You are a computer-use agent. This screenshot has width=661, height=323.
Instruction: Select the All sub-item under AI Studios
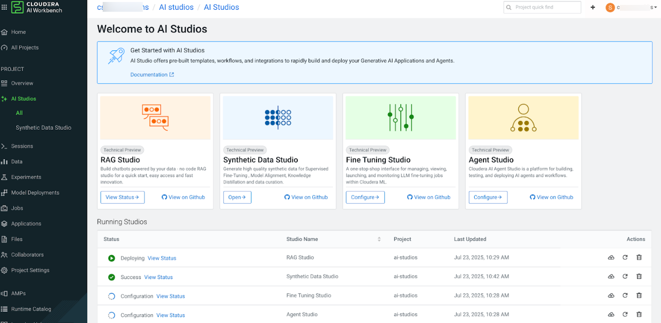[x=19, y=113]
